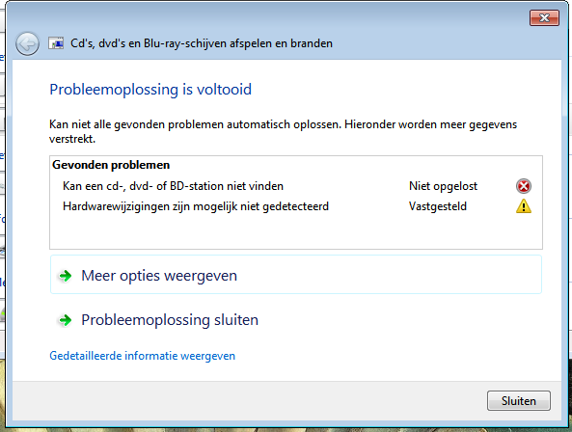572x432 pixels.
Task: Open Meer opties weergeven
Action: pos(296,275)
